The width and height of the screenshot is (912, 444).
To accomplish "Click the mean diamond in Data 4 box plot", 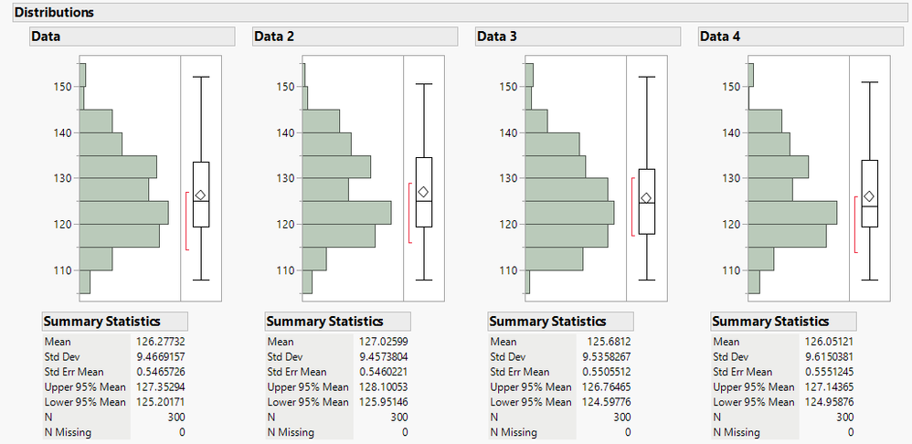I will click(x=870, y=196).
